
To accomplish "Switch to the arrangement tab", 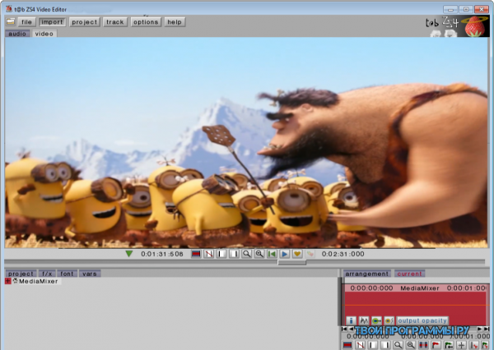I will (367, 274).
